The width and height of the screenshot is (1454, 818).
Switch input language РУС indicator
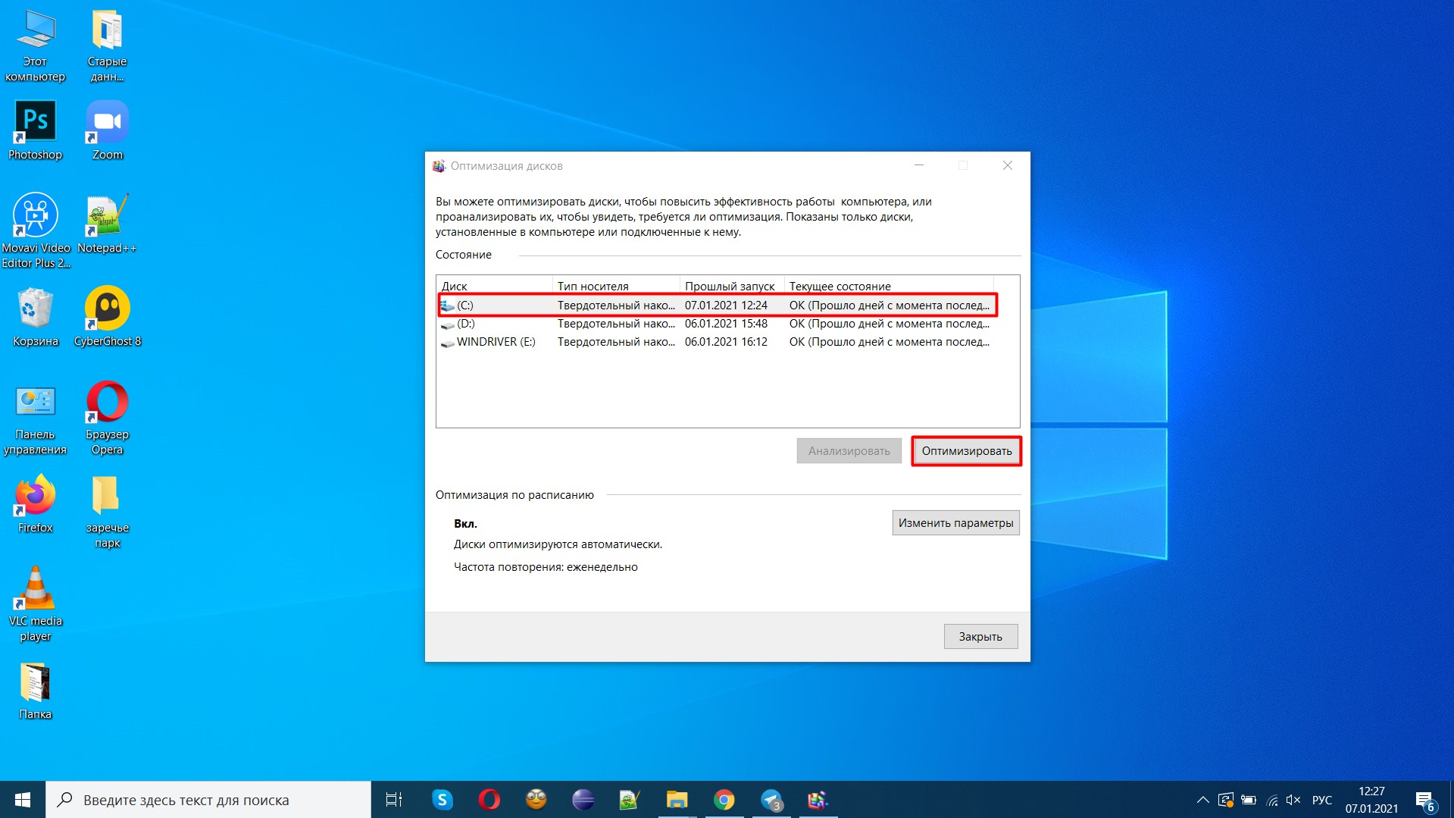click(1321, 800)
